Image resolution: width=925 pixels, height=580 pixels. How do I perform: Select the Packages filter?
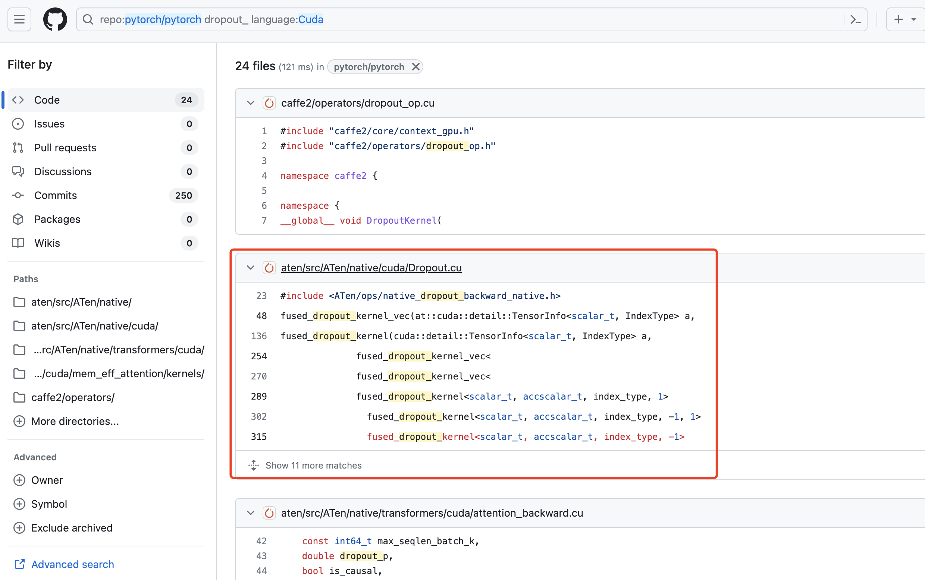(106, 219)
